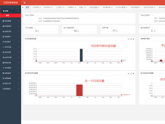Expand the 法币交易 sidebar menu
The width and height of the screenshot is (165, 124).
pos(11,57)
